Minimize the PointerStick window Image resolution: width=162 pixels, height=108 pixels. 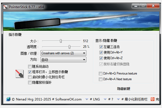tap(136, 6)
